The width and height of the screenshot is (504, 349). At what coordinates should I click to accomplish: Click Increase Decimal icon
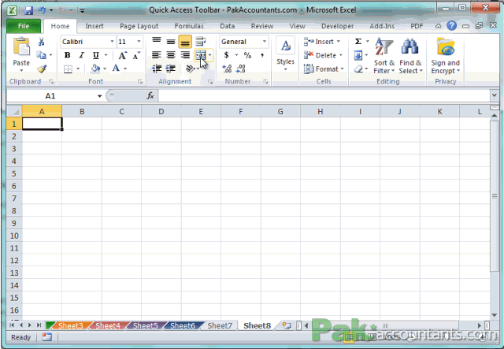pos(227,69)
